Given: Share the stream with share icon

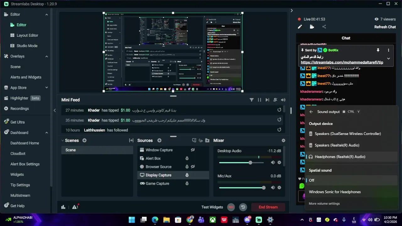Looking at the screenshot, I should 324,27.
